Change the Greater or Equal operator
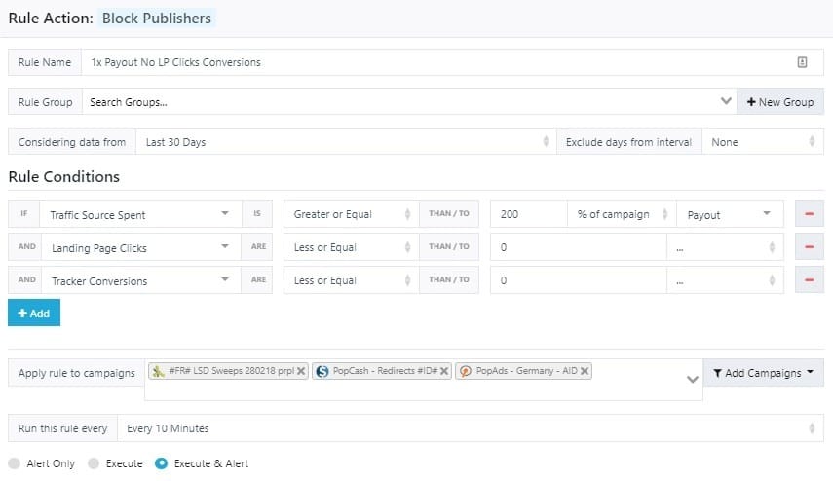The height and width of the screenshot is (481, 833). tap(351, 214)
